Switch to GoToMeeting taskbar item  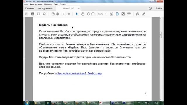tap(81, 103)
